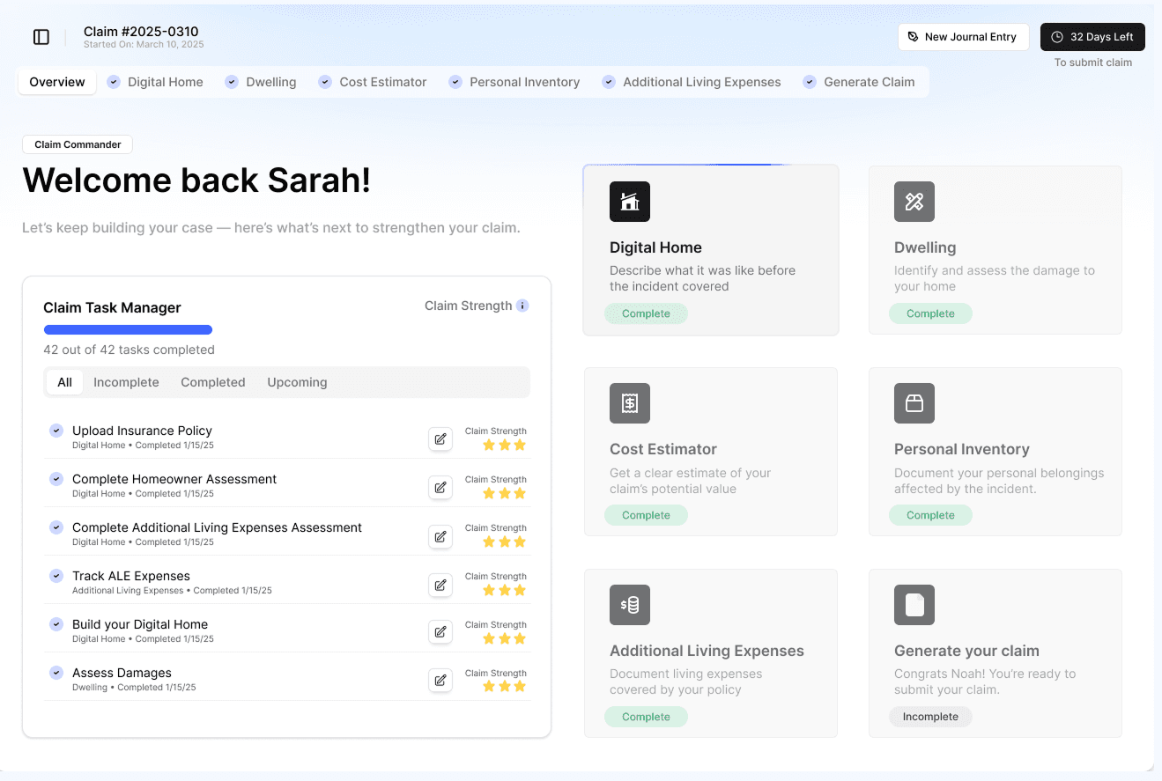Edit the Track ALE Expenses task
Viewport: 1162px width, 781px height.
tap(440, 584)
